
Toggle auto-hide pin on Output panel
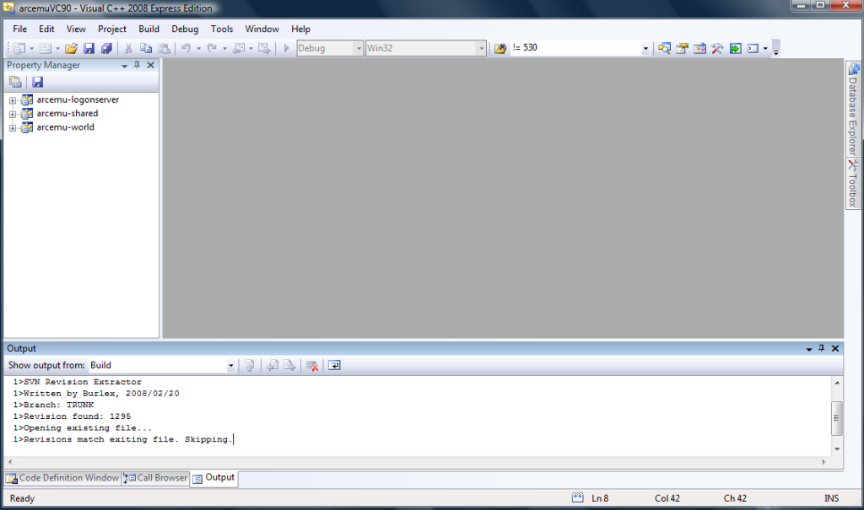(822, 348)
